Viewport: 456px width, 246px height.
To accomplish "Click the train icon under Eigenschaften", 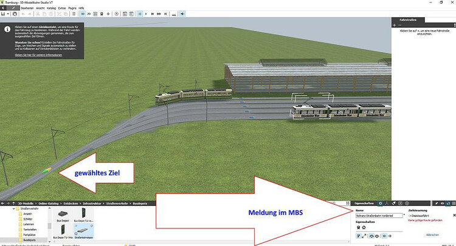I will tap(358, 227).
